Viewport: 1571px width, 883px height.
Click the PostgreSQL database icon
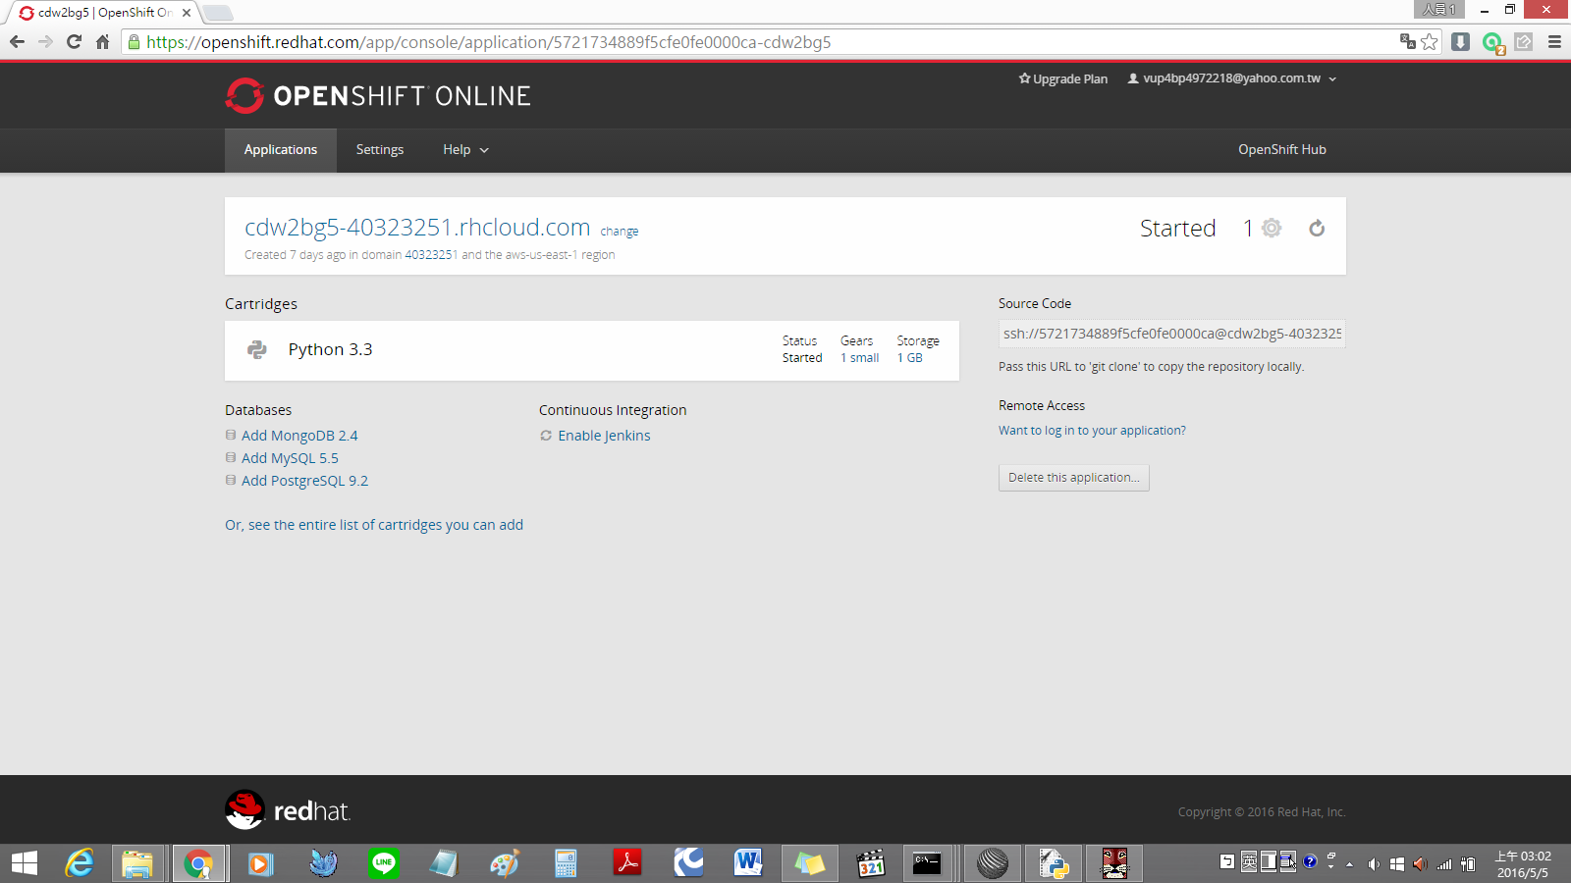pos(231,480)
